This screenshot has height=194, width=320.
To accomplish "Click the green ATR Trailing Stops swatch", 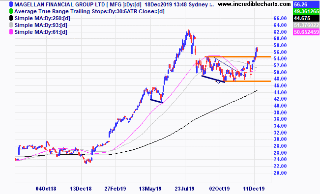I will pos(11,11).
